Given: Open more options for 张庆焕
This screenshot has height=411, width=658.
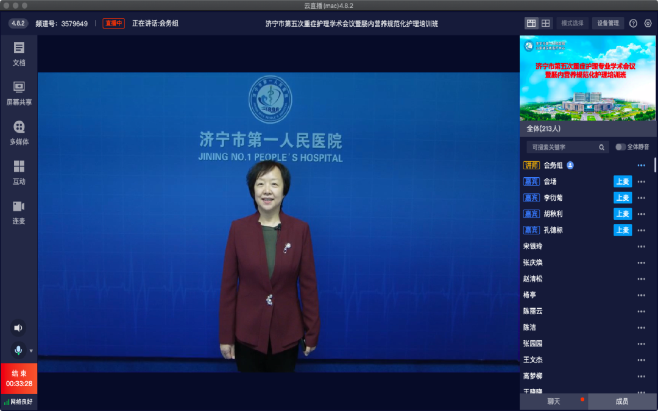Looking at the screenshot, I should coord(641,262).
